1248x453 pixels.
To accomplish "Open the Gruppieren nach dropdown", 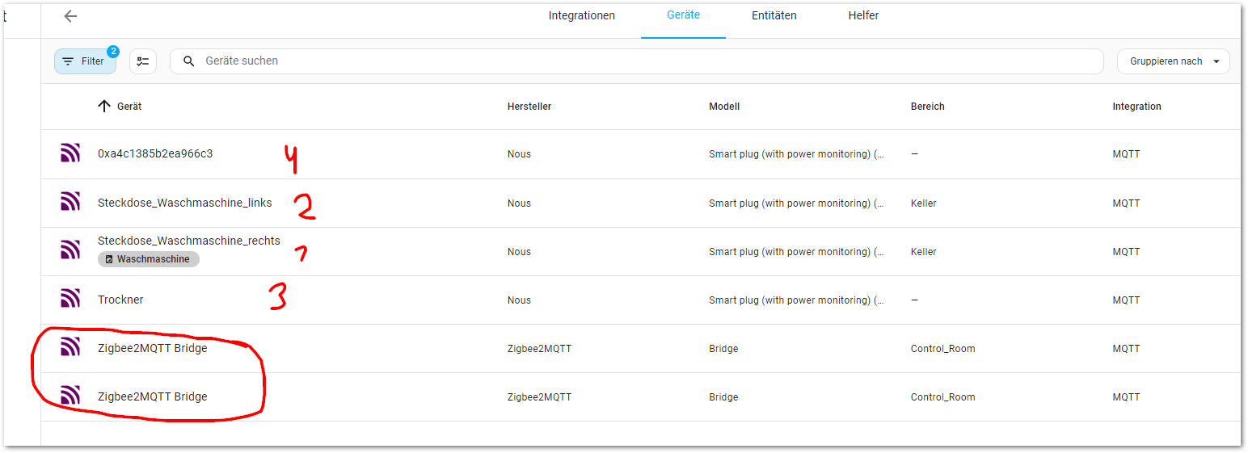I will pyautogui.click(x=1173, y=61).
